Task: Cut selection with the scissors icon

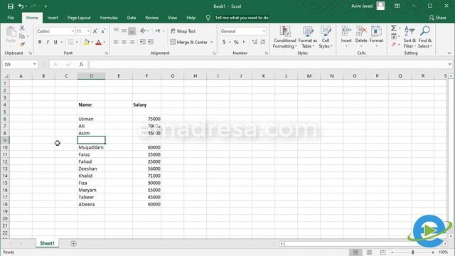Action: click(x=22, y=28)
